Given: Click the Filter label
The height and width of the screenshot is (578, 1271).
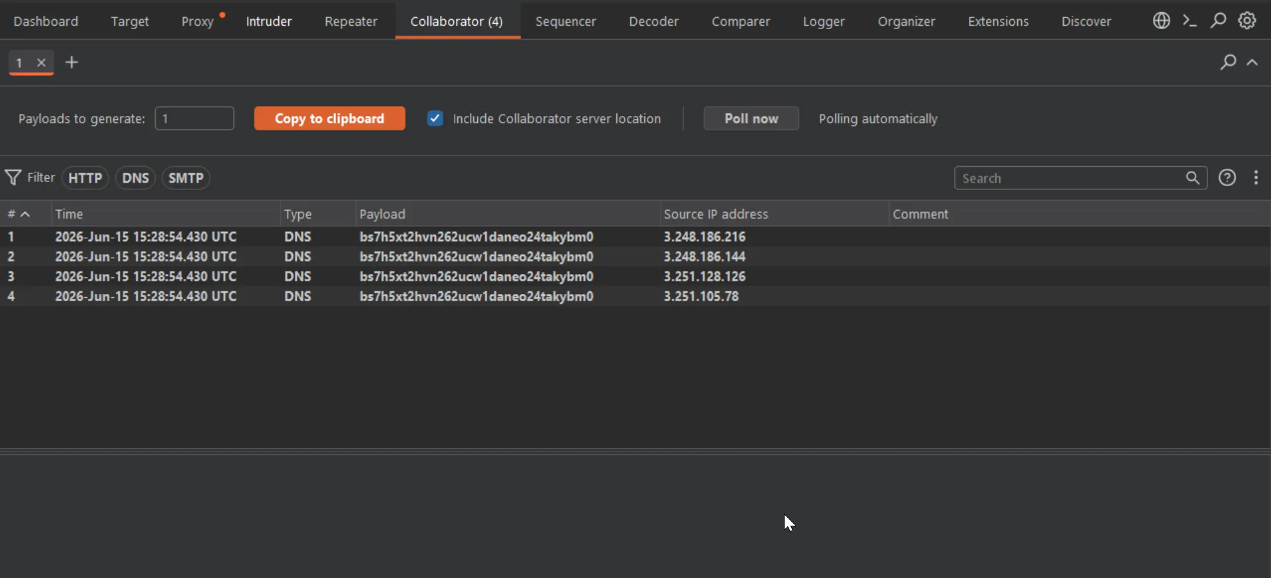Looking at the screenshot, I should 41,177.
